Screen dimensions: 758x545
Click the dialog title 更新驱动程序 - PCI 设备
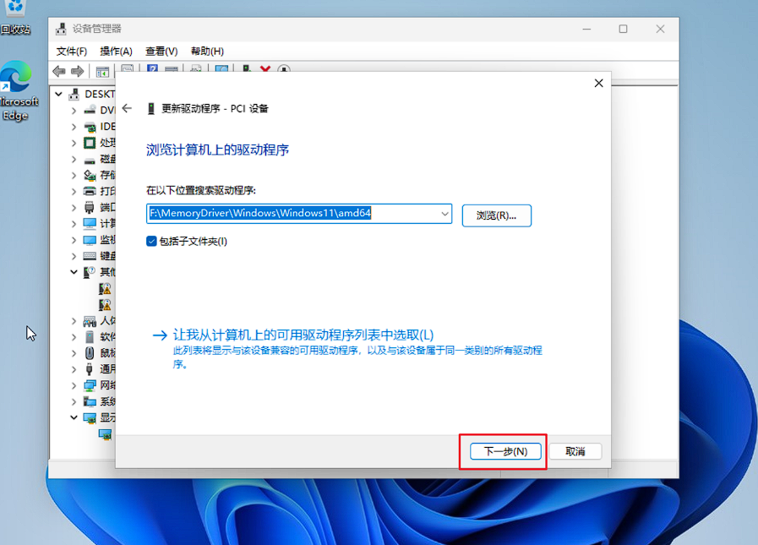(215, 108)
